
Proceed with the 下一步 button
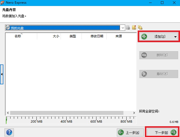tap(162, 132)
